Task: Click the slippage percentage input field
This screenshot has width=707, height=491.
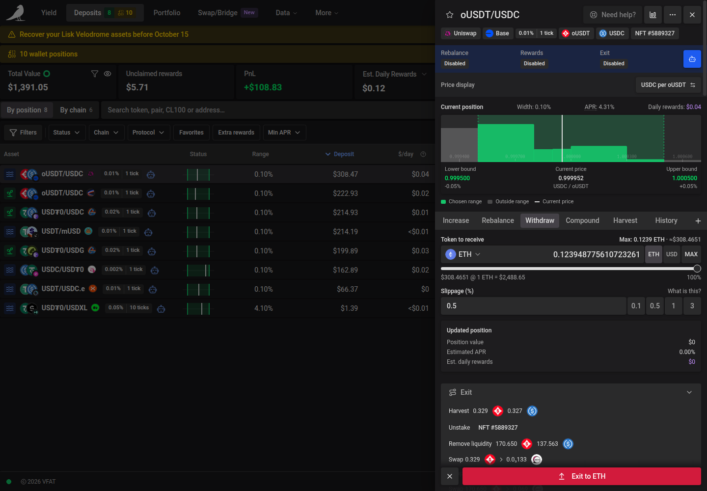Action: (534, 306)
